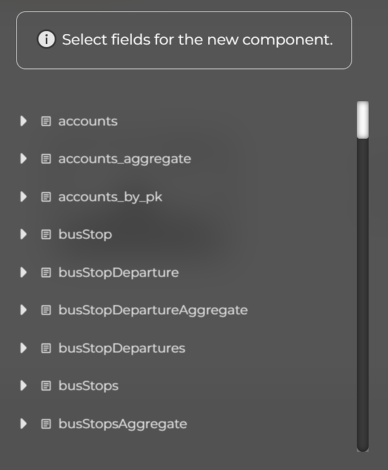Click the document icon beside accounts
The image size is (388, 470).
point(46,121)
